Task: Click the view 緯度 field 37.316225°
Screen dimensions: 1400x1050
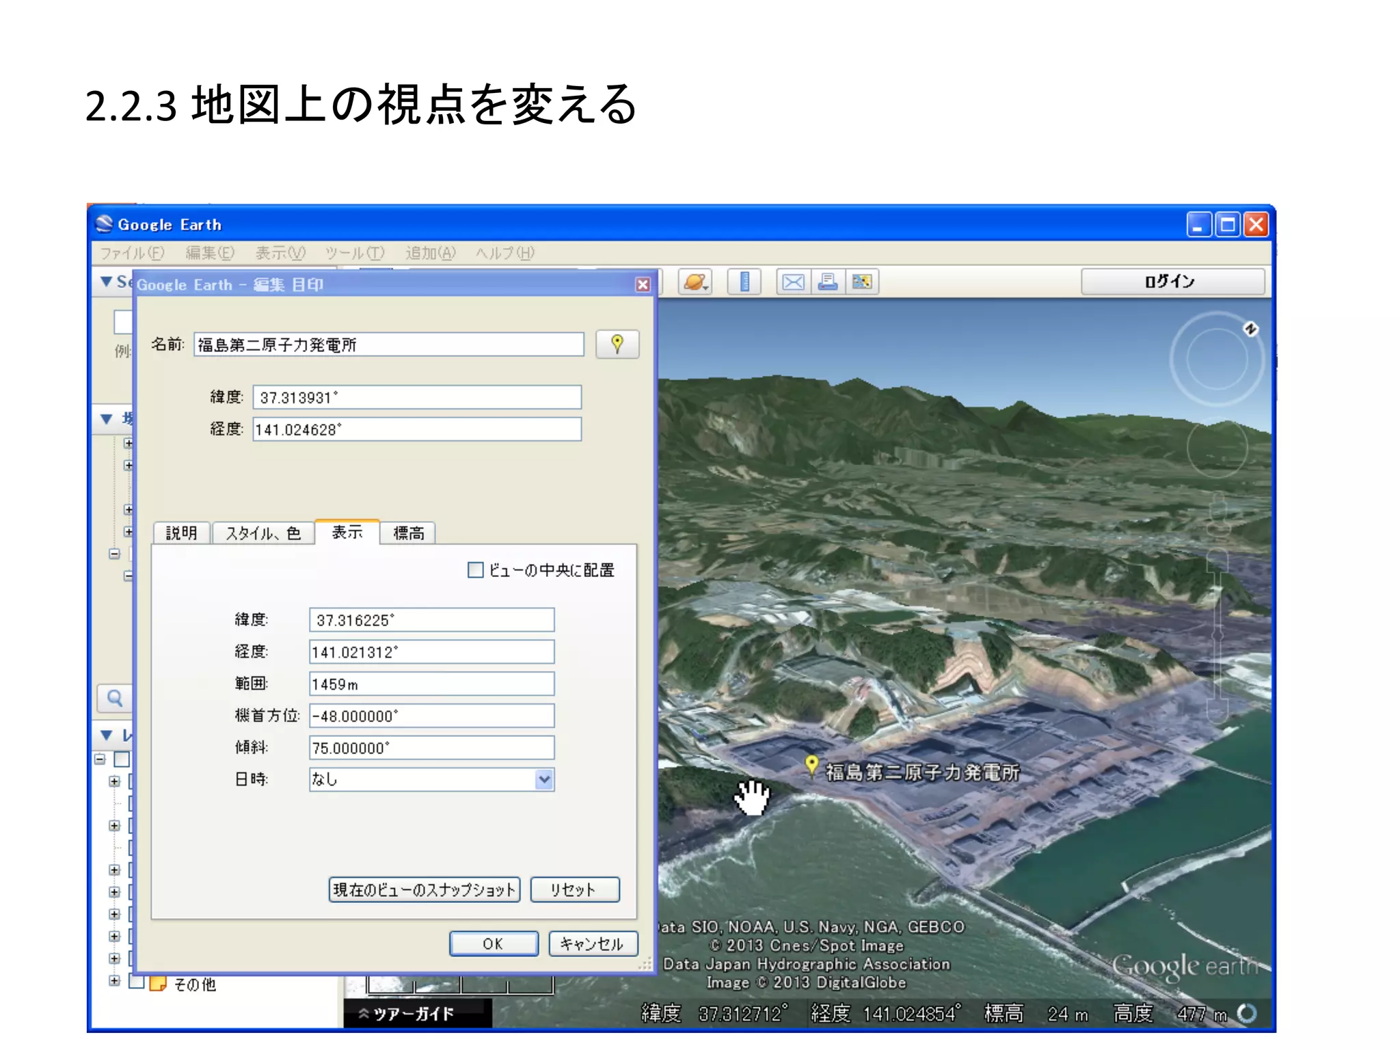Action: (x=431, y=620)
